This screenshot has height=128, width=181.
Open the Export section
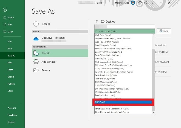coord(11,77)
